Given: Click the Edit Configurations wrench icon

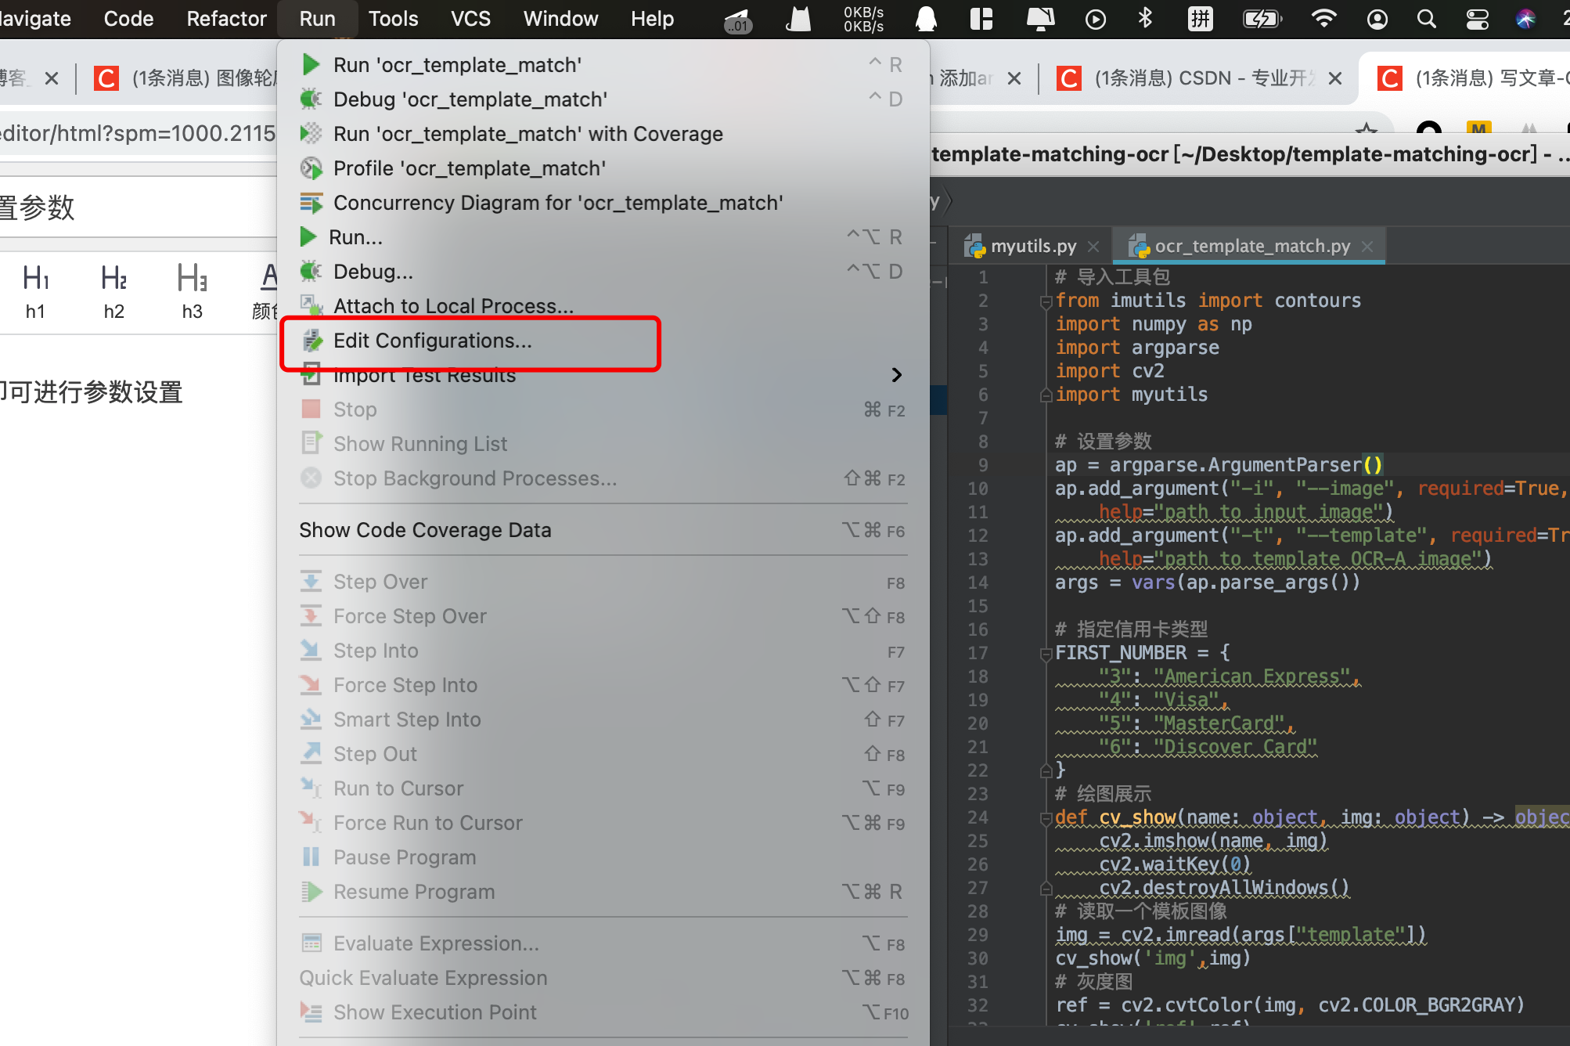Looking at the screenshot, I should (312, 341).
